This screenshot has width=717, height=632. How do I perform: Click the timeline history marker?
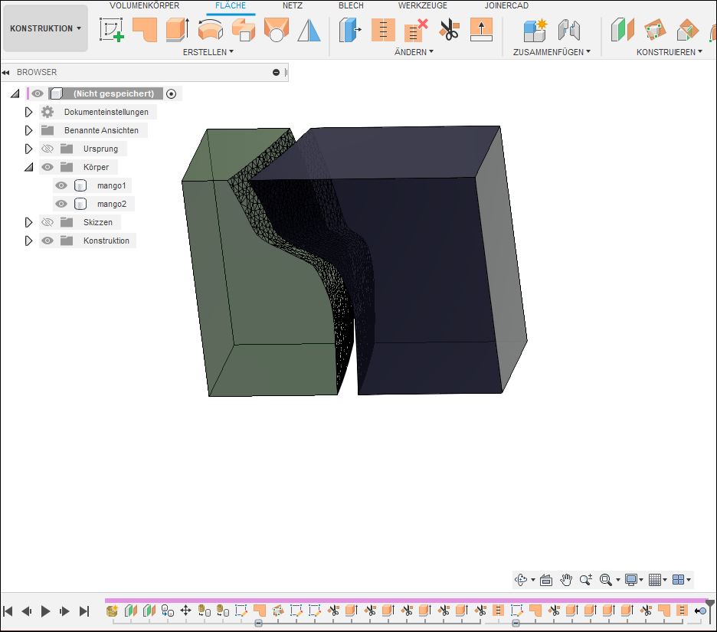pyautogui.click(x=709, y=610)
